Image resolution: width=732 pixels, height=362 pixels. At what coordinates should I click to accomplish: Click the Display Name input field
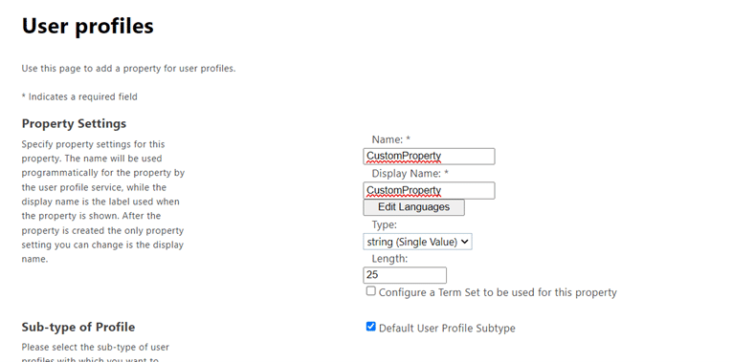point(429,190)
